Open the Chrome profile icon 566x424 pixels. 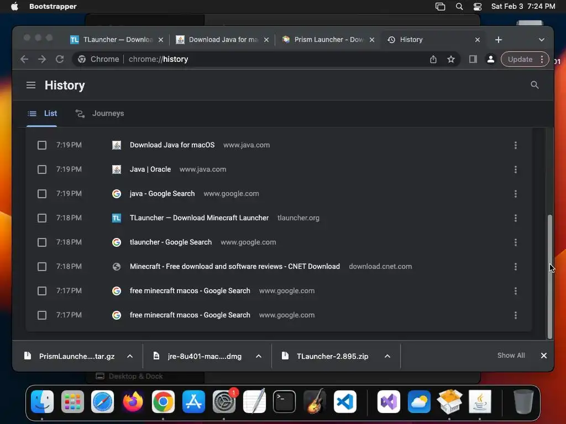point(491,59)
